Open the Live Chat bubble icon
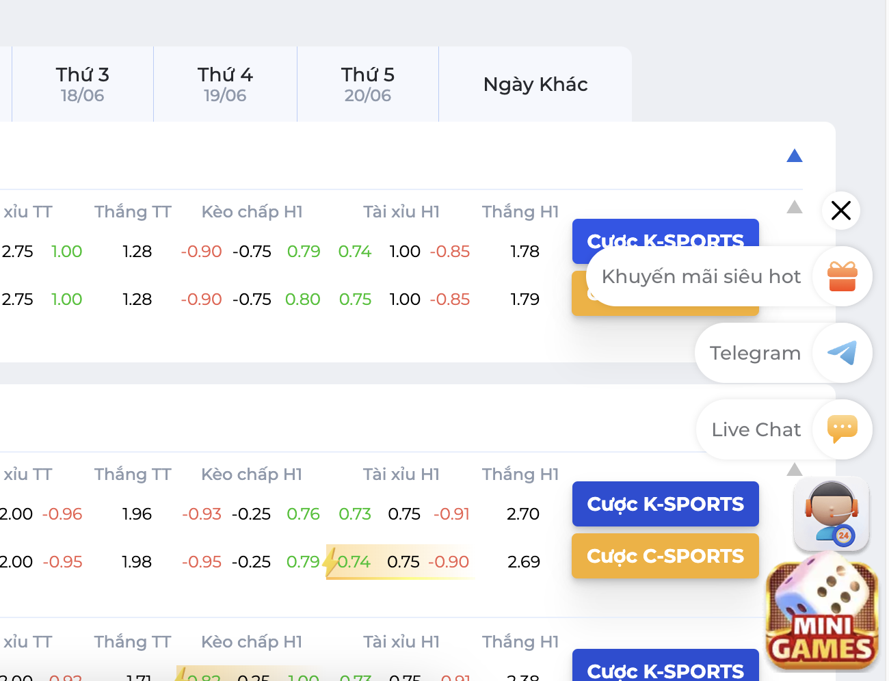 pyautogui.click(x=842, y=429)
